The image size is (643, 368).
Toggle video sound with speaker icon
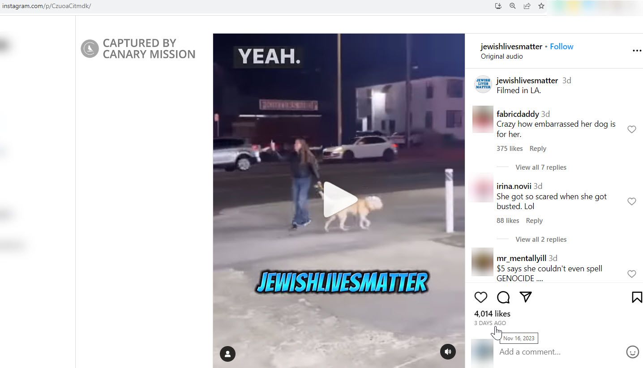[x=448, y=351]
